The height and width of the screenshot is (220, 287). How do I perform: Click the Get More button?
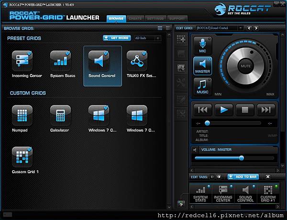(x=117, y=38)
